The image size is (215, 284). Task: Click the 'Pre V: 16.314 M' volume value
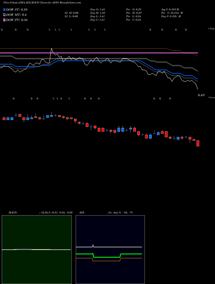172,13
